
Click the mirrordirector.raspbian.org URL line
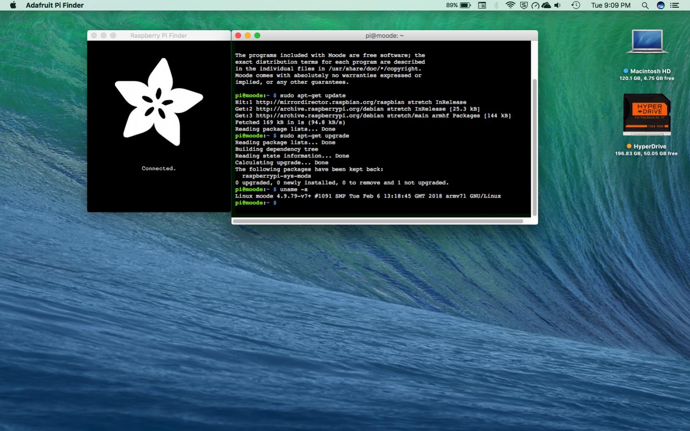[351, 102]
